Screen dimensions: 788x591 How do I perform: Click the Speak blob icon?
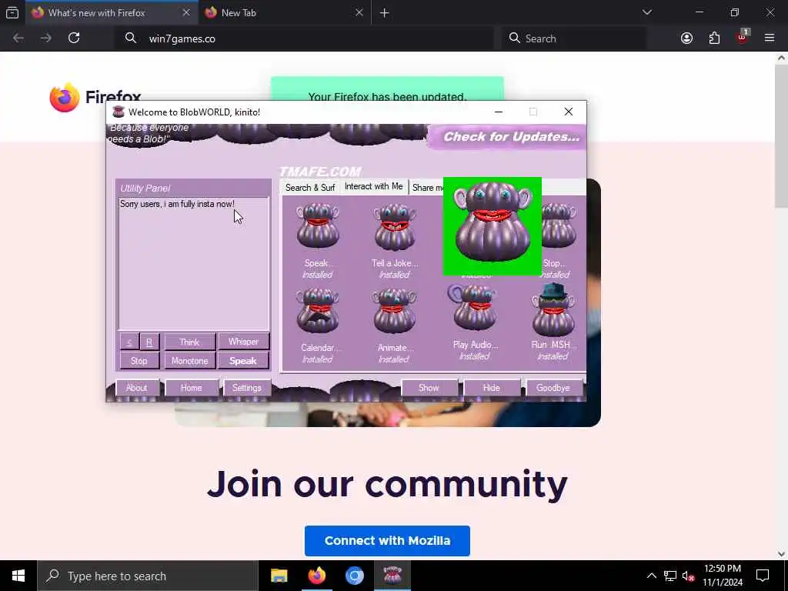(x=318, y=225)
